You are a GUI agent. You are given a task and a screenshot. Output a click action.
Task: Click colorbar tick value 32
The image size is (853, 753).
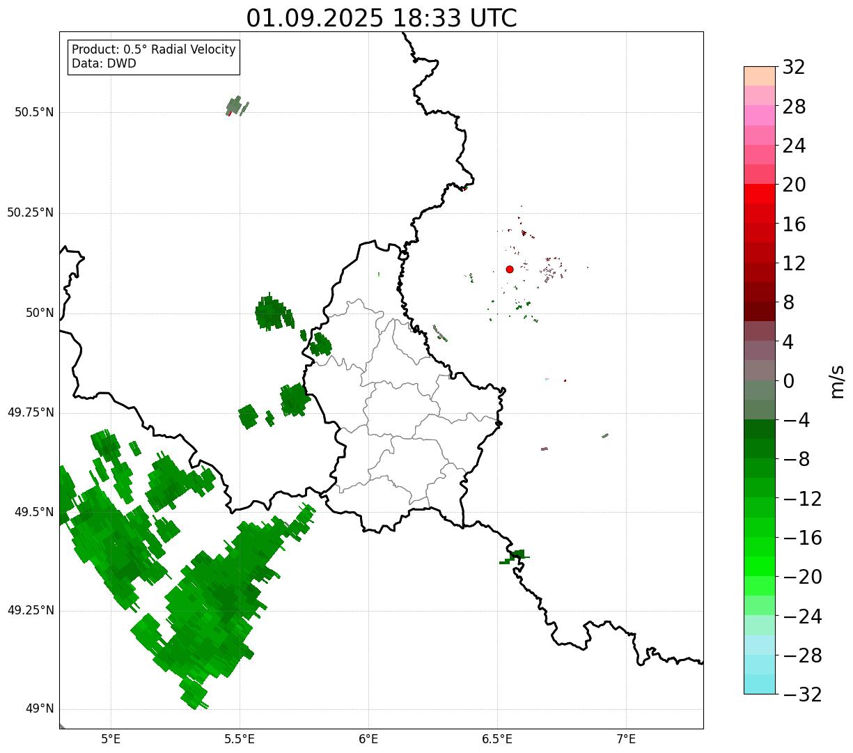[794, 68]
